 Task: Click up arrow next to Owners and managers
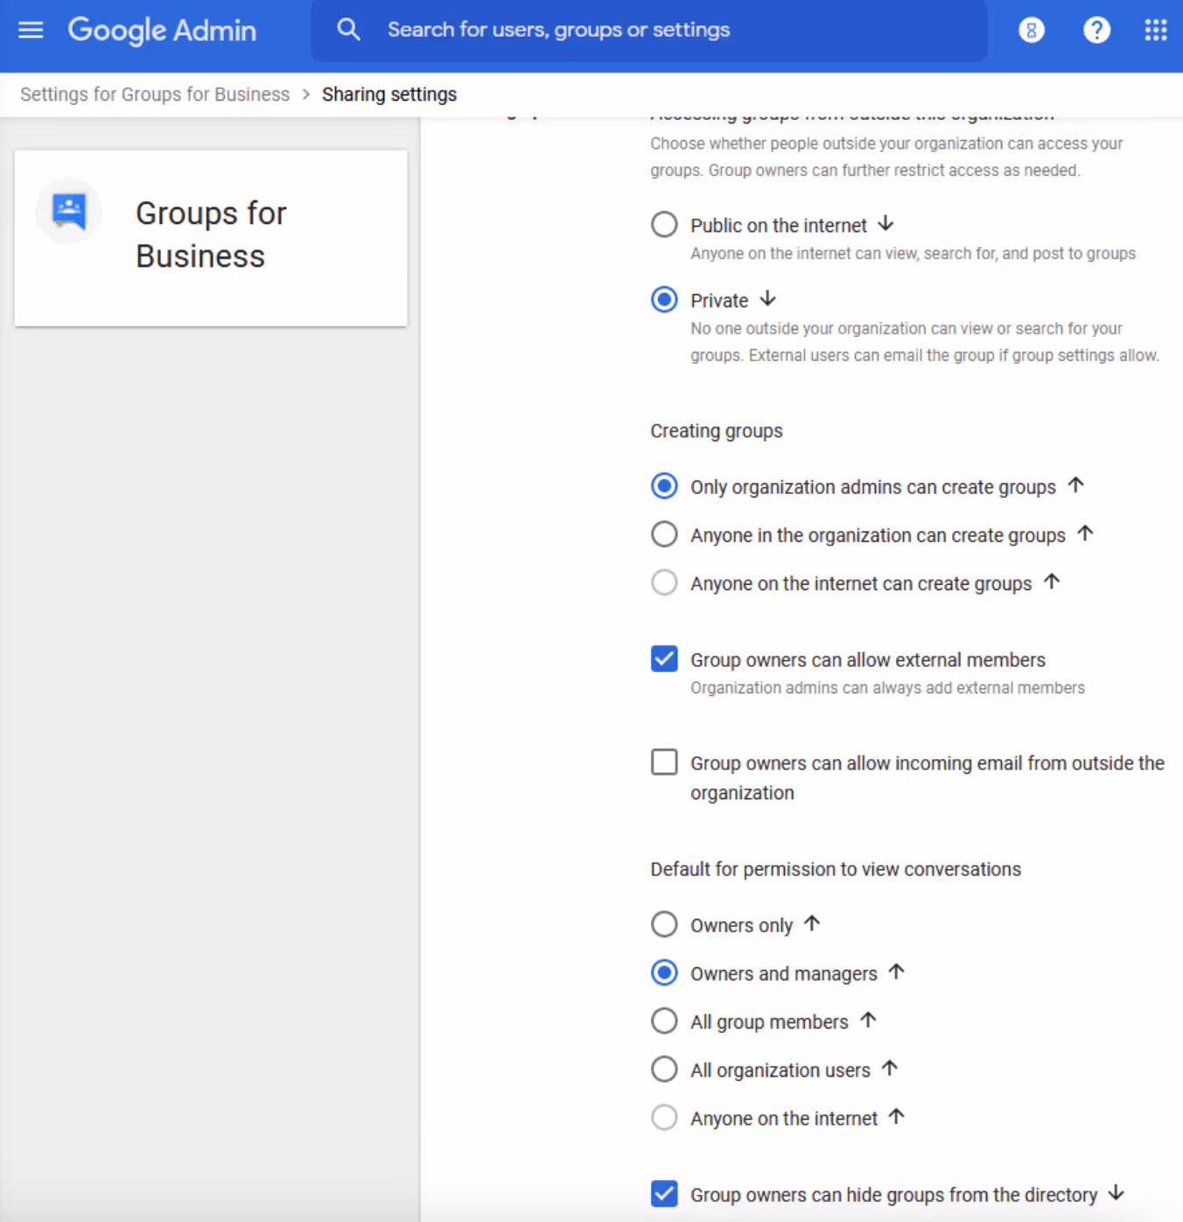896,972
